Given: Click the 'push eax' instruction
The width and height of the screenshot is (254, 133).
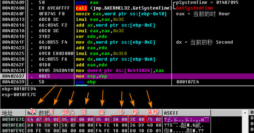Looking at the screenshot, I should (x=87, y=3).
